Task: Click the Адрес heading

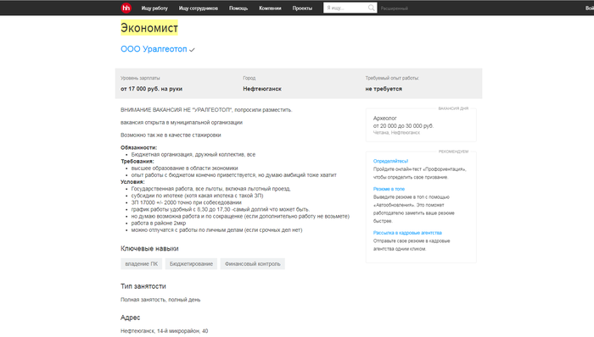Action: tap(131, 318)
